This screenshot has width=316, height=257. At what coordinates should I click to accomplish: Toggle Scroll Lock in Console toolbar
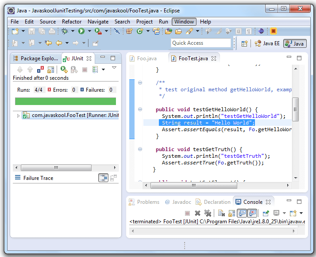(x=231, y=213)
